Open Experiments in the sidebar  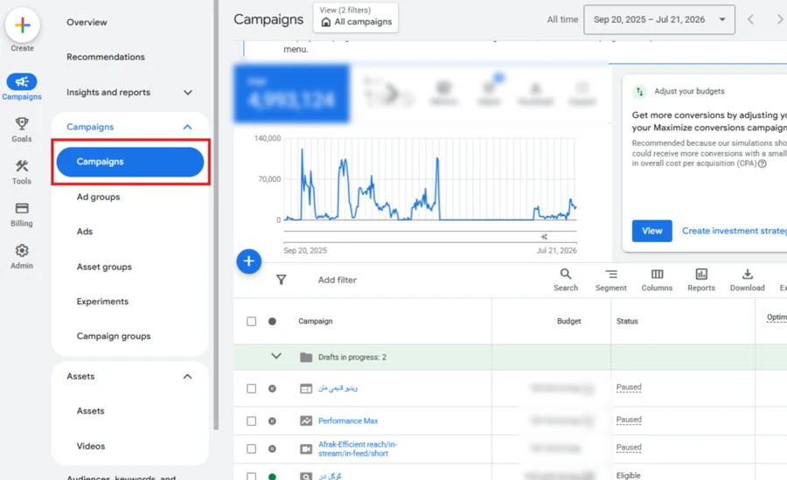tap(102, 302)
